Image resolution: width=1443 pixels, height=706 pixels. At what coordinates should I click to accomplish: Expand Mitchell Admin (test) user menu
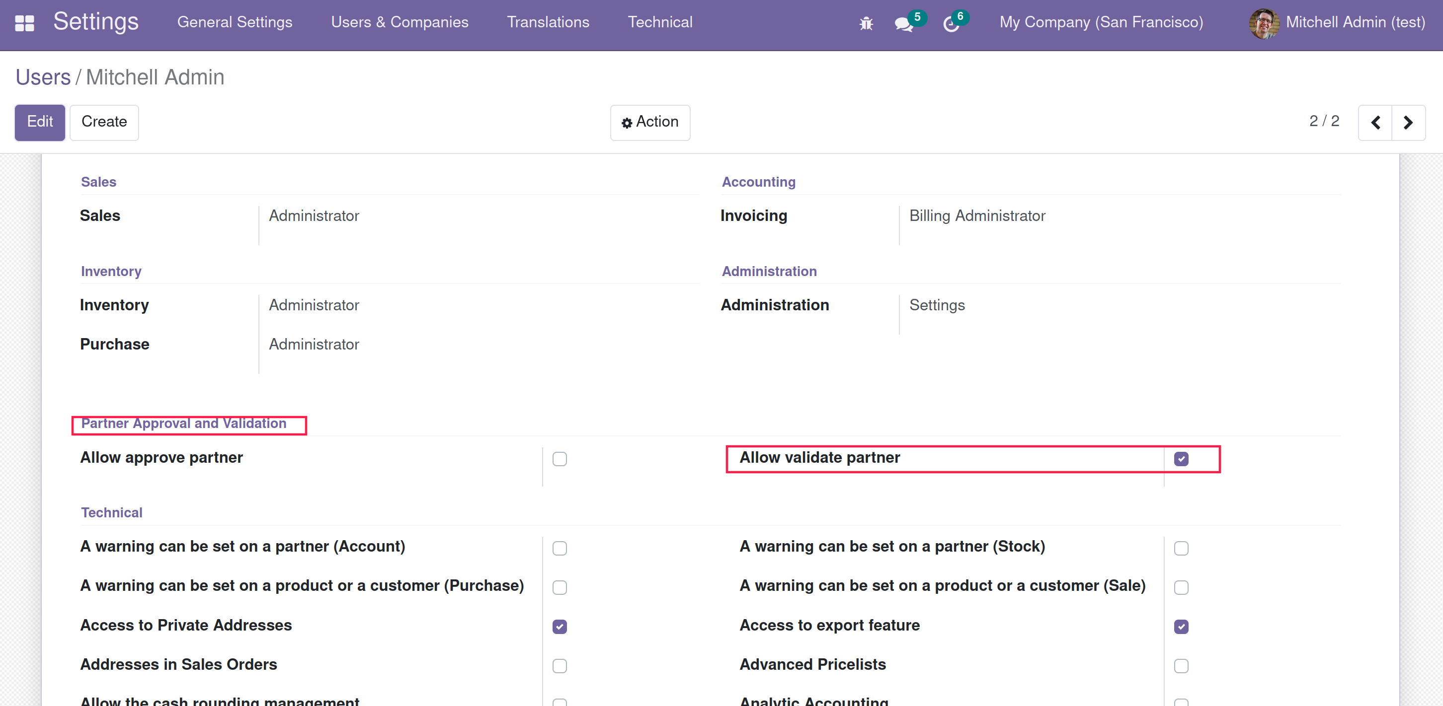[1355, 22]
